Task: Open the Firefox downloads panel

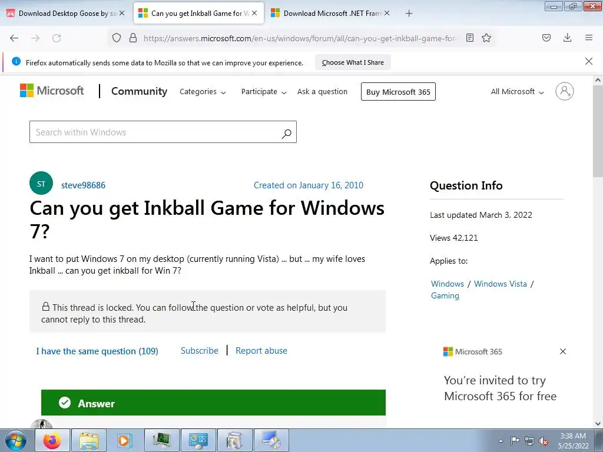Action: pos(567,38)
